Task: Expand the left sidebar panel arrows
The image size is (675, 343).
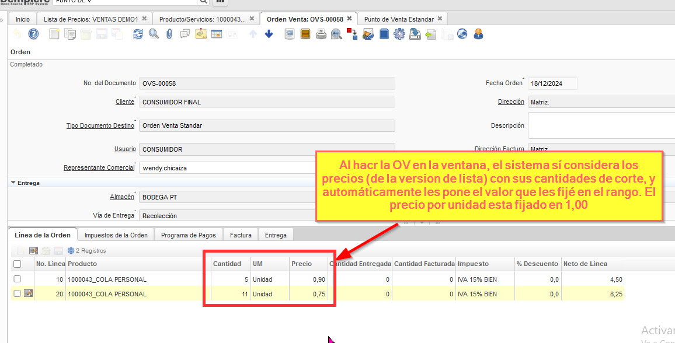Action: [2, 20]
